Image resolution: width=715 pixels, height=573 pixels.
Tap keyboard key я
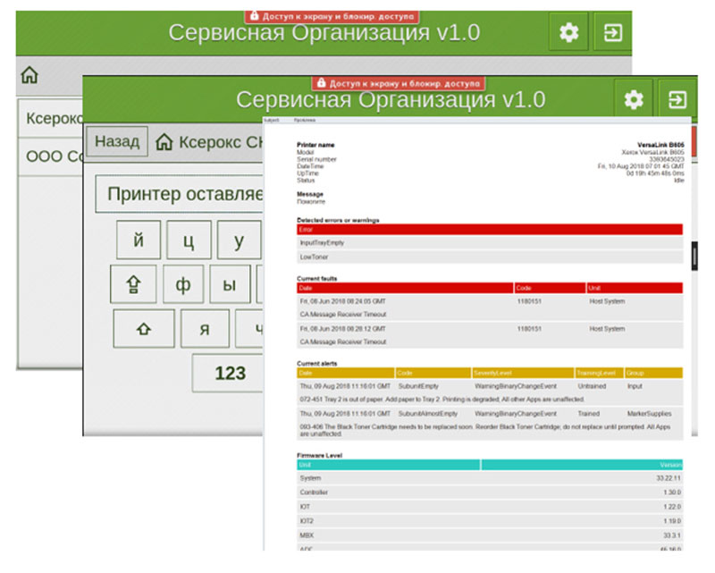(205, 328)
